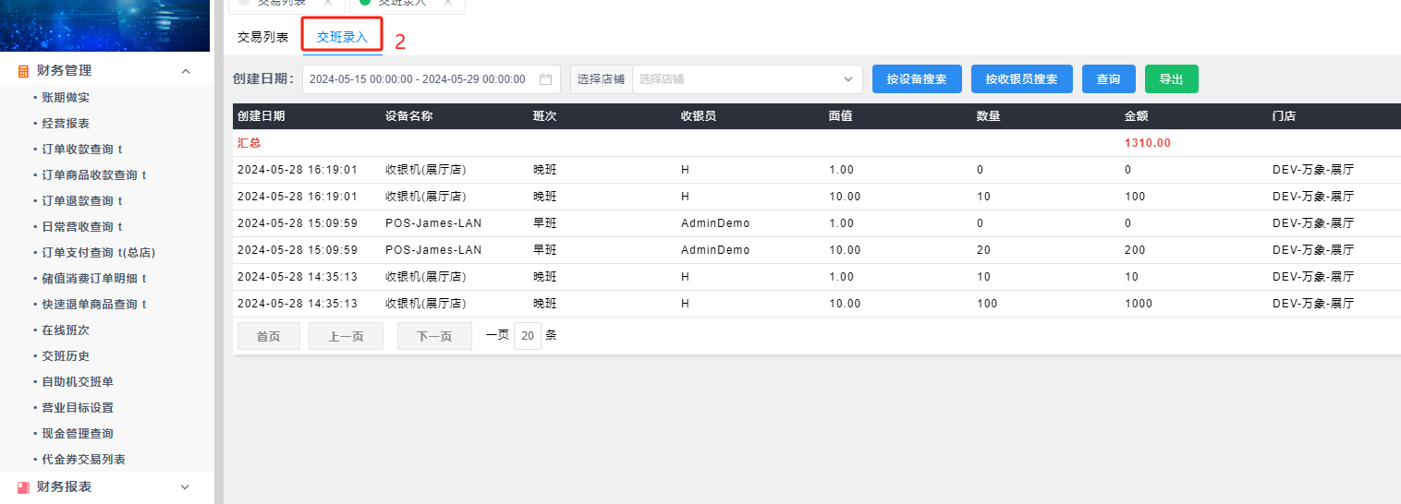Click the 财务管理 calculator icon

click(x=24, y=71)
